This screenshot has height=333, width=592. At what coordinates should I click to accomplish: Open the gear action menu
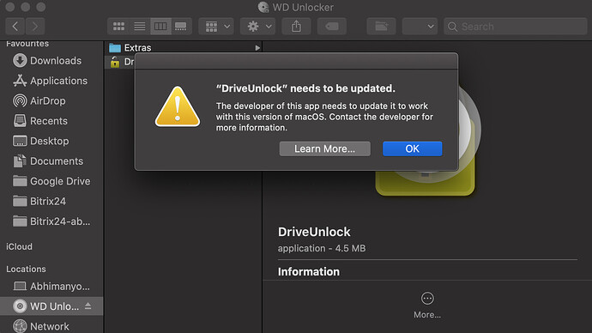(258, 27)
